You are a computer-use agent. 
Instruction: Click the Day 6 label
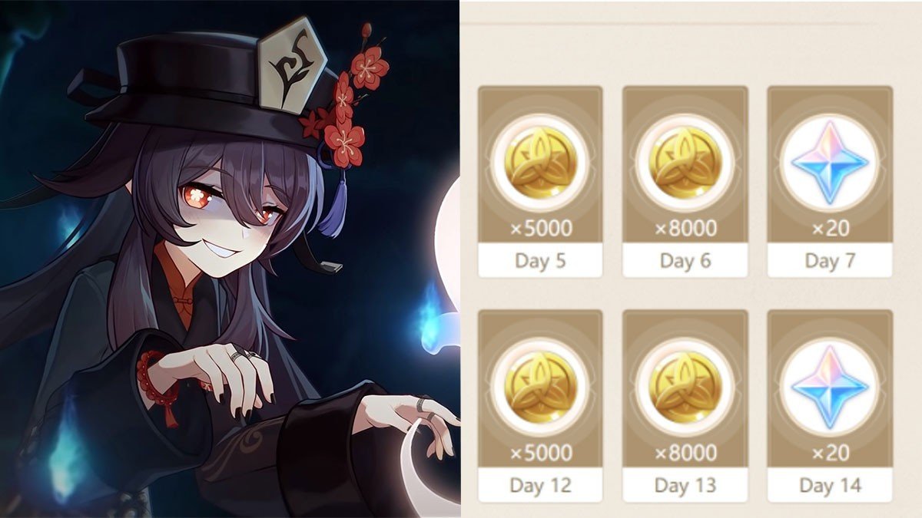coord(685,261)
